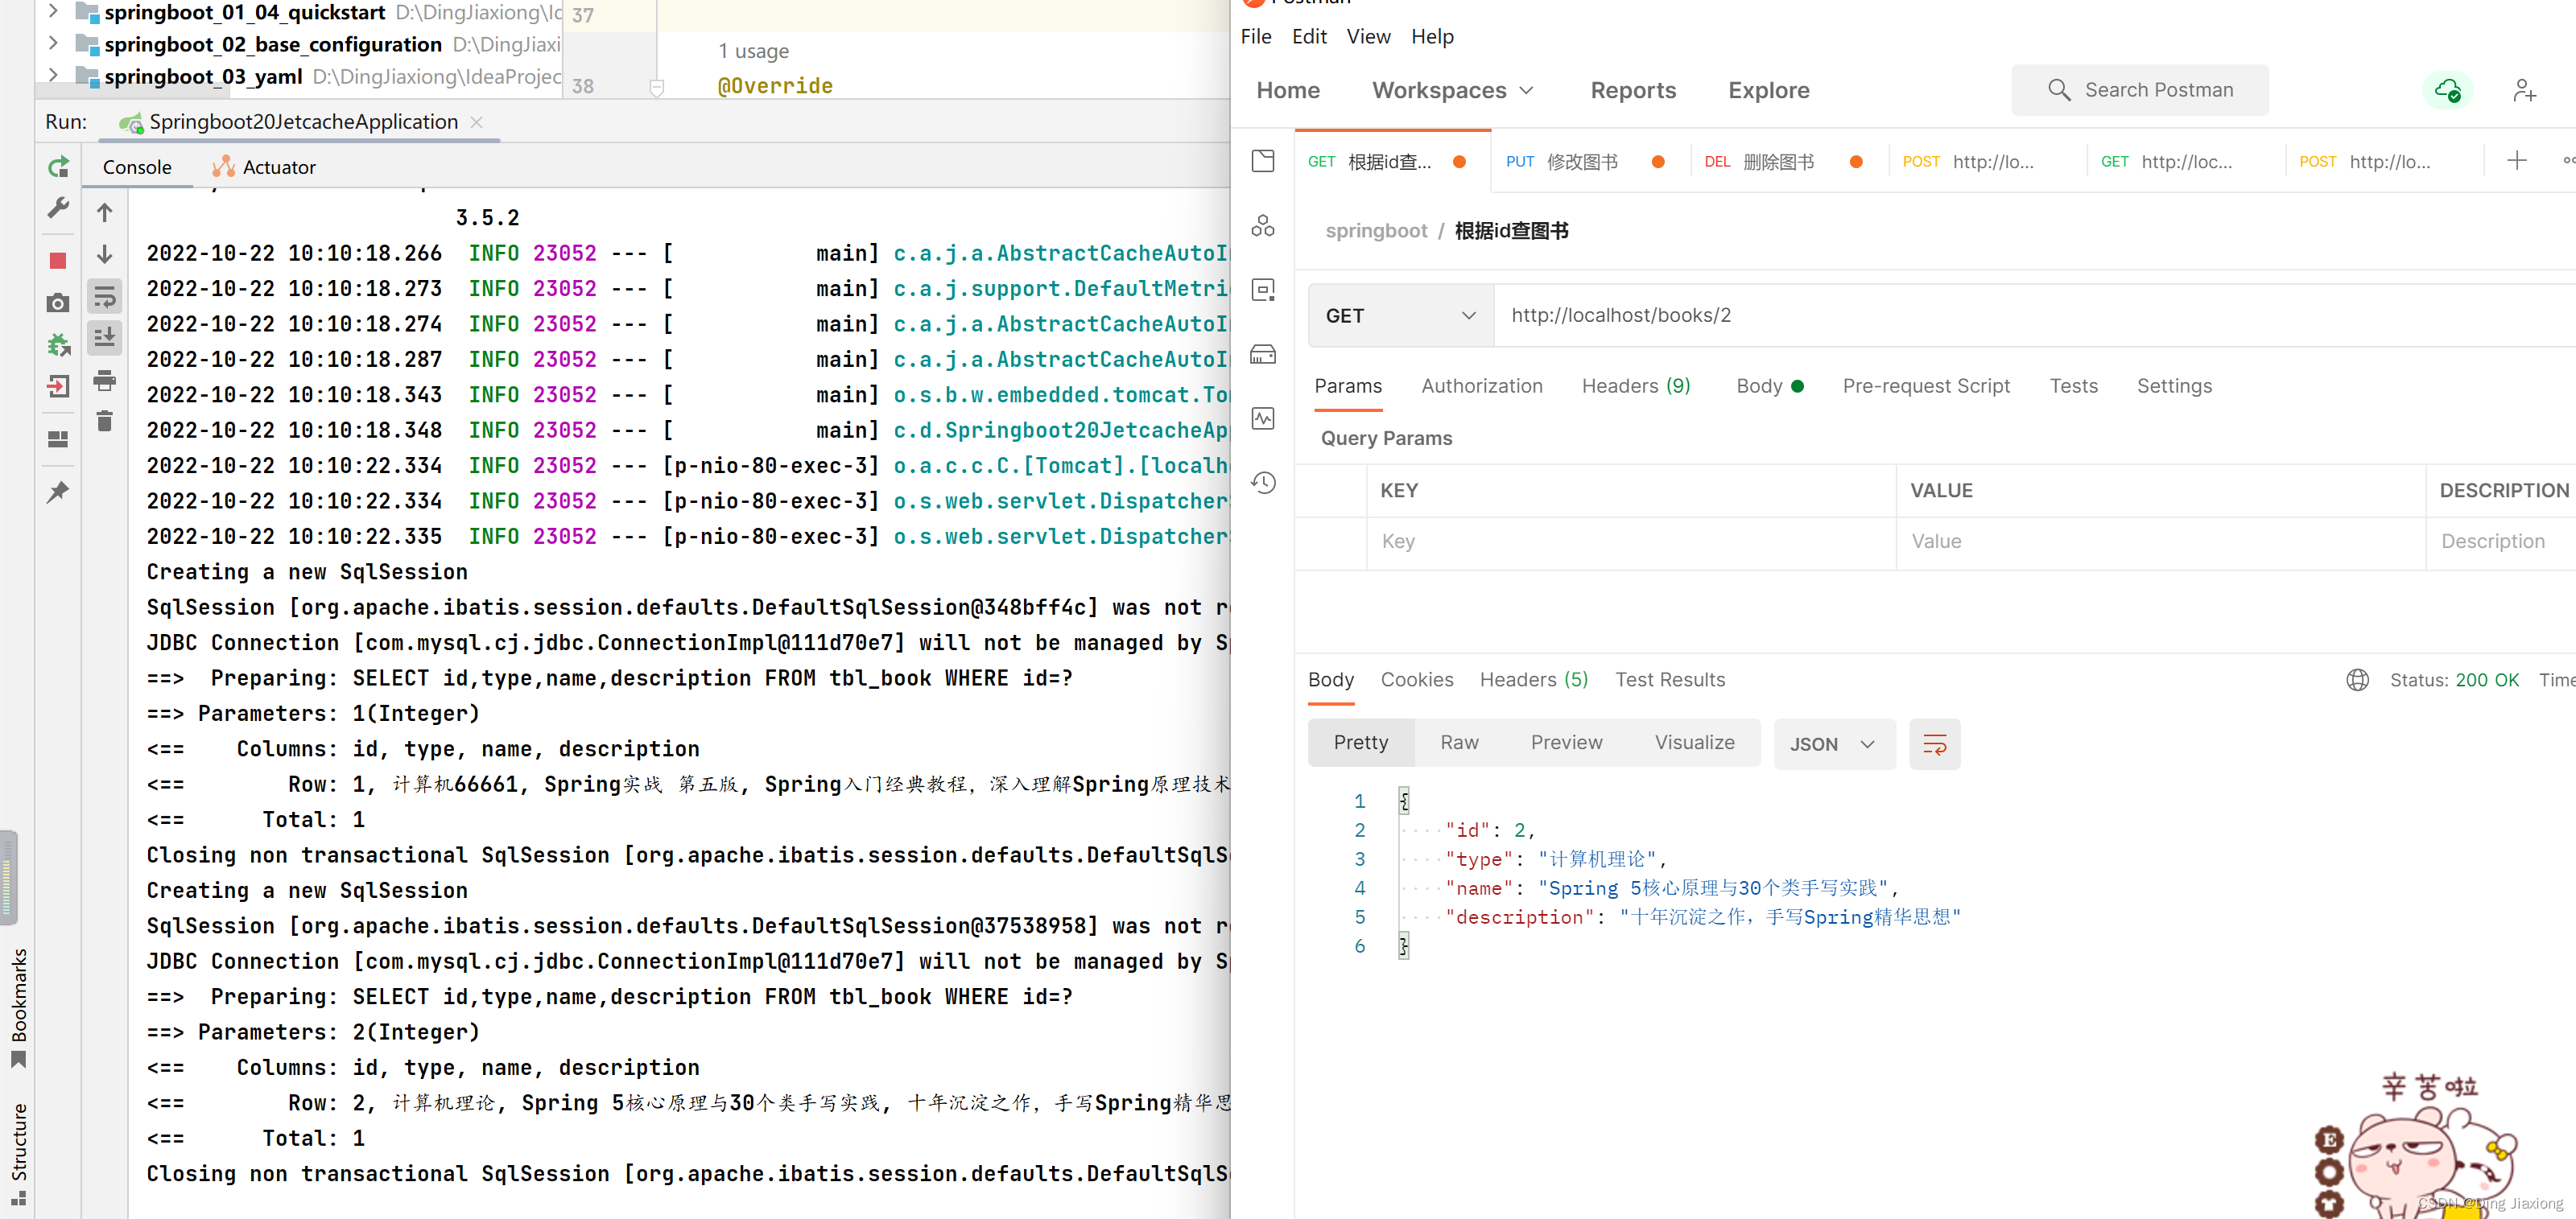Screen dimensions: 2576x1219
Task: Open History icon in Postman sidebar
Action: point(1263,484)
